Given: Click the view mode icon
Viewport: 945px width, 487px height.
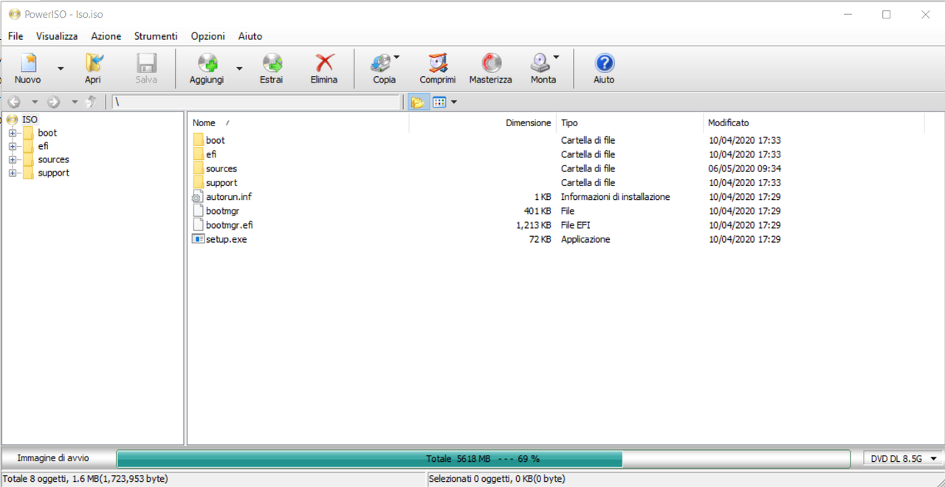Looking at the screenshot, I should 439,102.
